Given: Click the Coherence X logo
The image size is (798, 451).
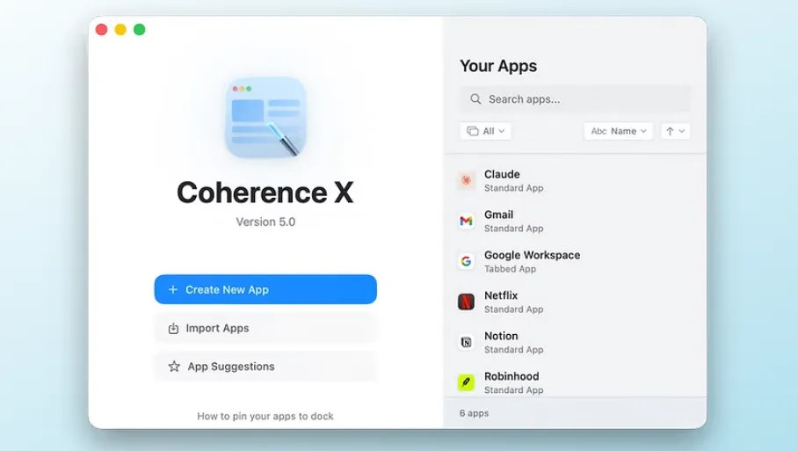Looking at the screenshot, I should click(x=265, y=117).
